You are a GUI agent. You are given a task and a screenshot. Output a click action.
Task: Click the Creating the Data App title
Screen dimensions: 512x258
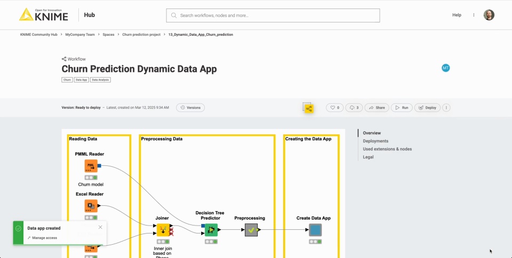click(308, 139)
